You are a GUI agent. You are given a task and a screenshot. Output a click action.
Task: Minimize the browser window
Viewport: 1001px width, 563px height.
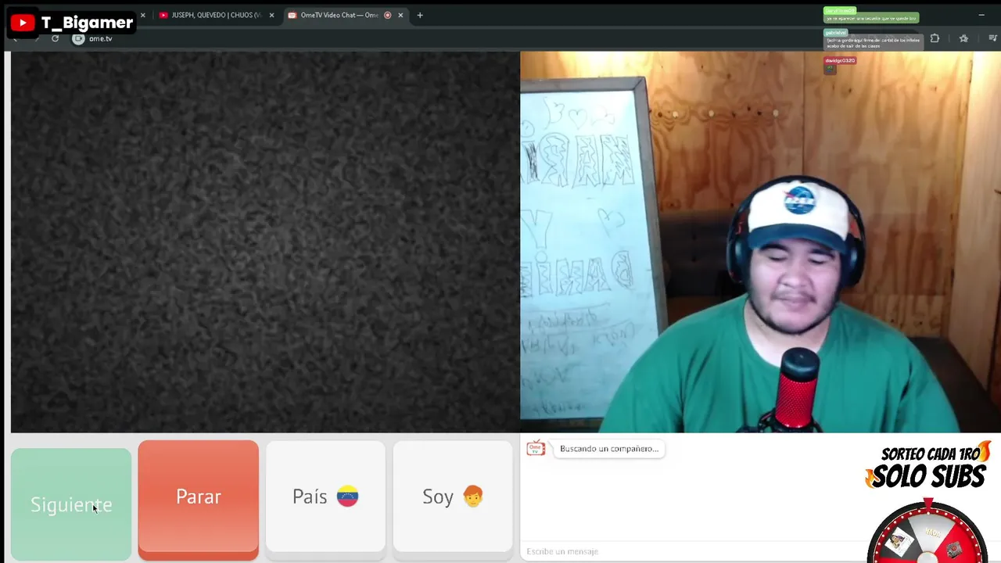981,15
